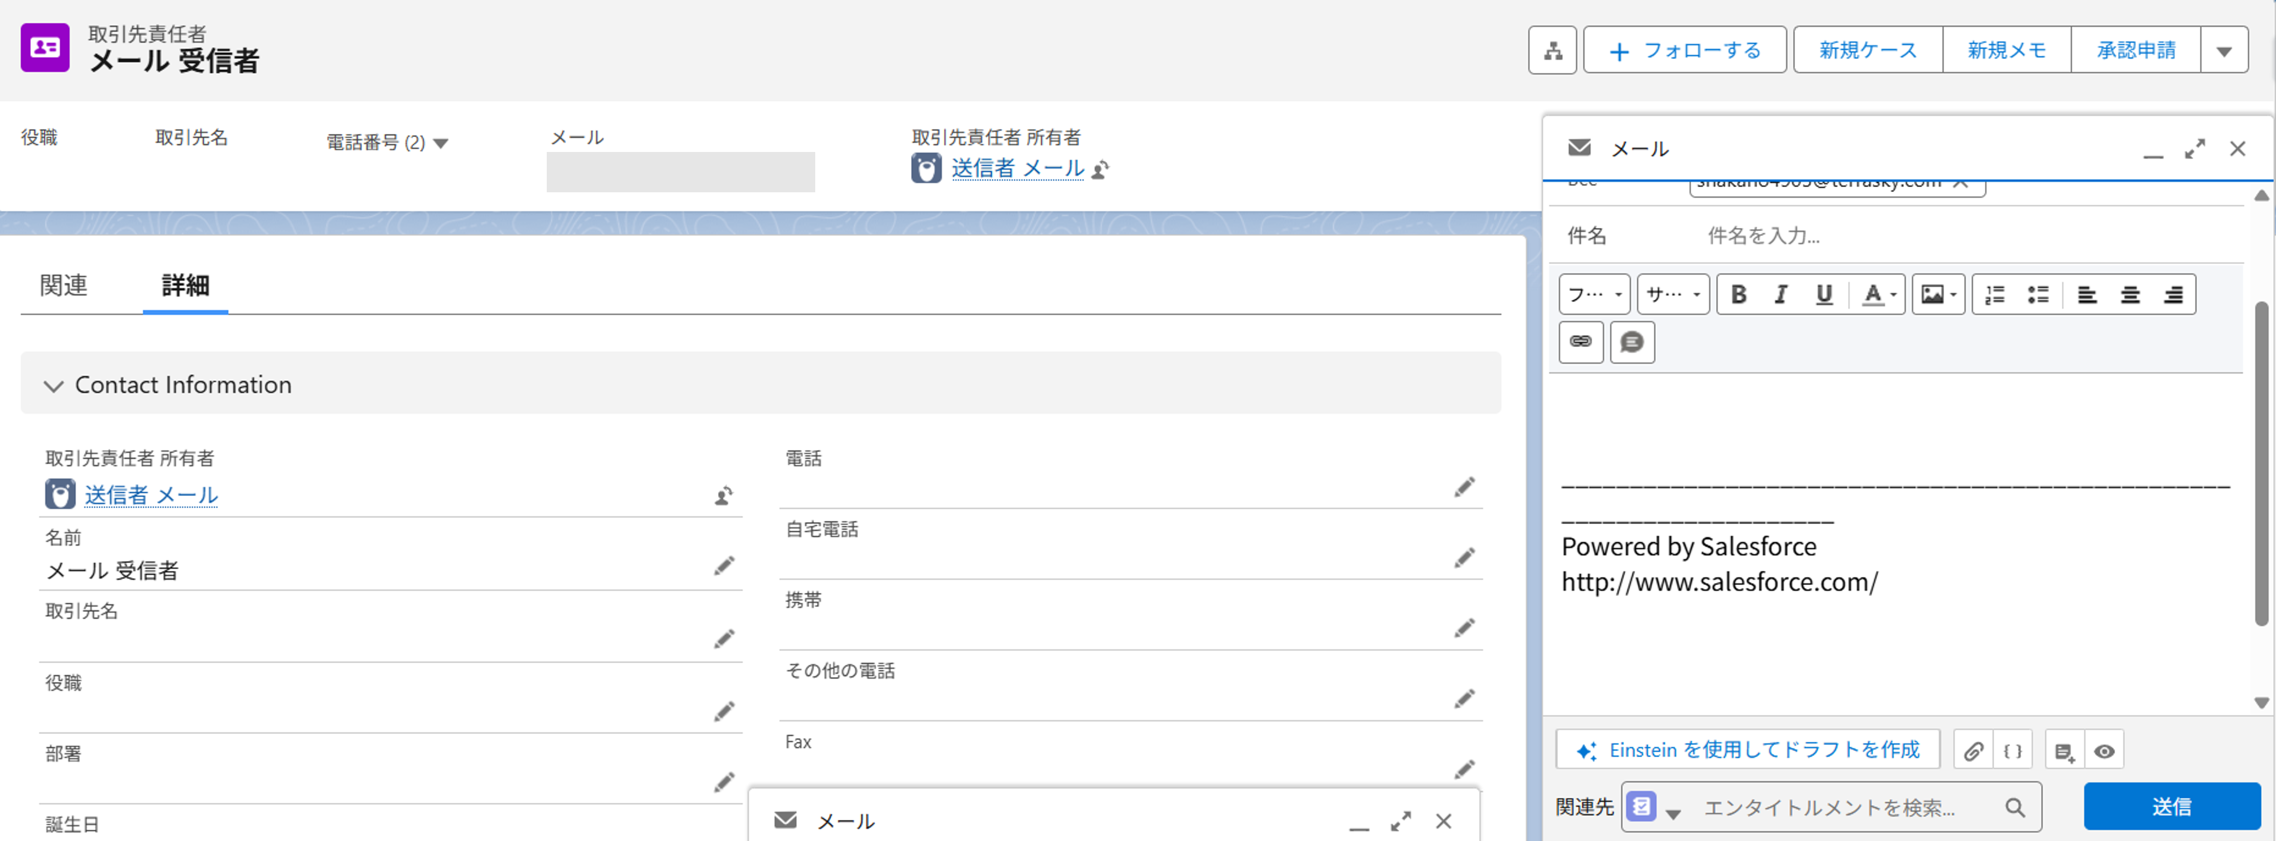Maximize the right-hand メール composer panel
Viewport: 2276px width, 841px height.
click(x=2195, y=149)
